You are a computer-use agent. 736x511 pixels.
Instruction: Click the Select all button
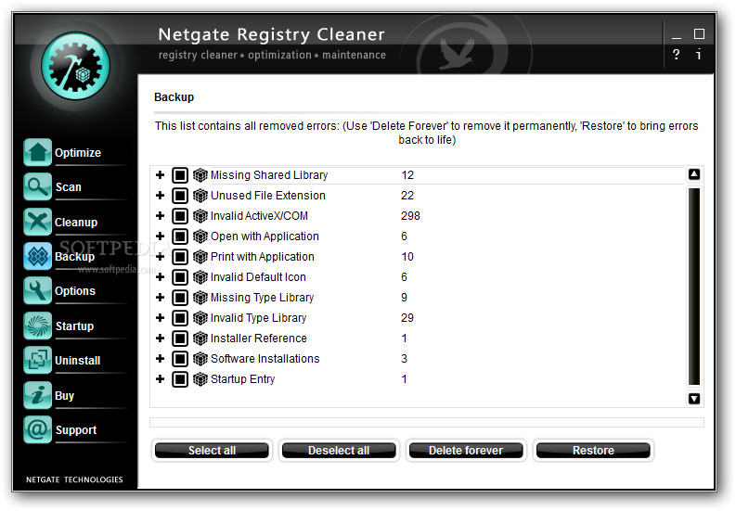pyautogui.click(x=212, y=451)
